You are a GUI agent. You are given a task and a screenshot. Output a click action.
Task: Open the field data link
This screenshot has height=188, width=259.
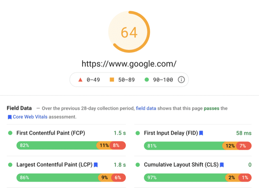[146, 108]
